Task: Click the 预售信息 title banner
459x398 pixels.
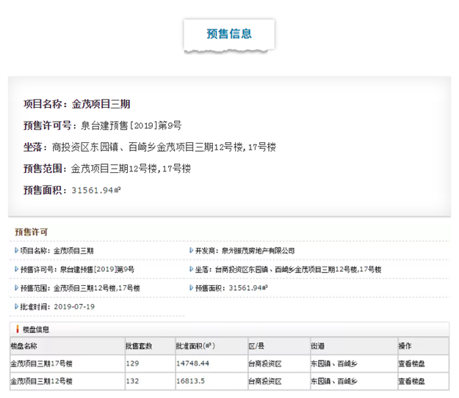Action: 229,35
